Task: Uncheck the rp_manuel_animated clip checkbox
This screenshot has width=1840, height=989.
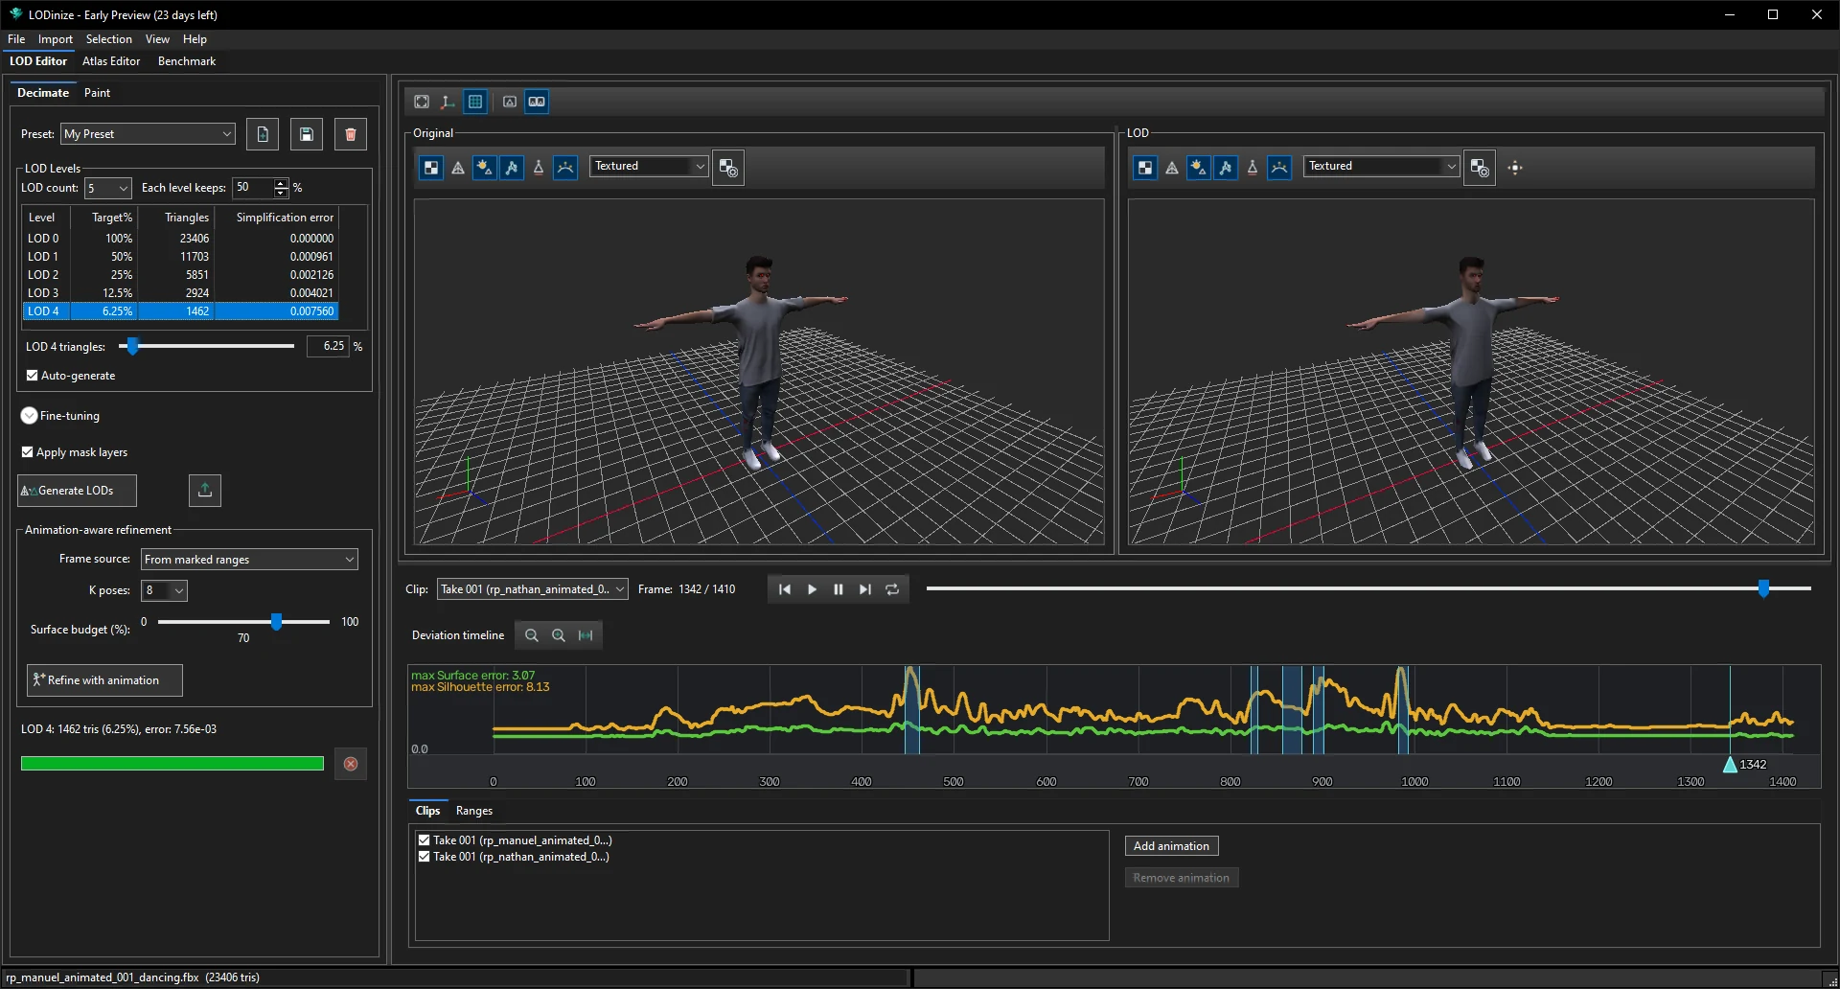Action: pyautogui.click(x=424, y=840)
